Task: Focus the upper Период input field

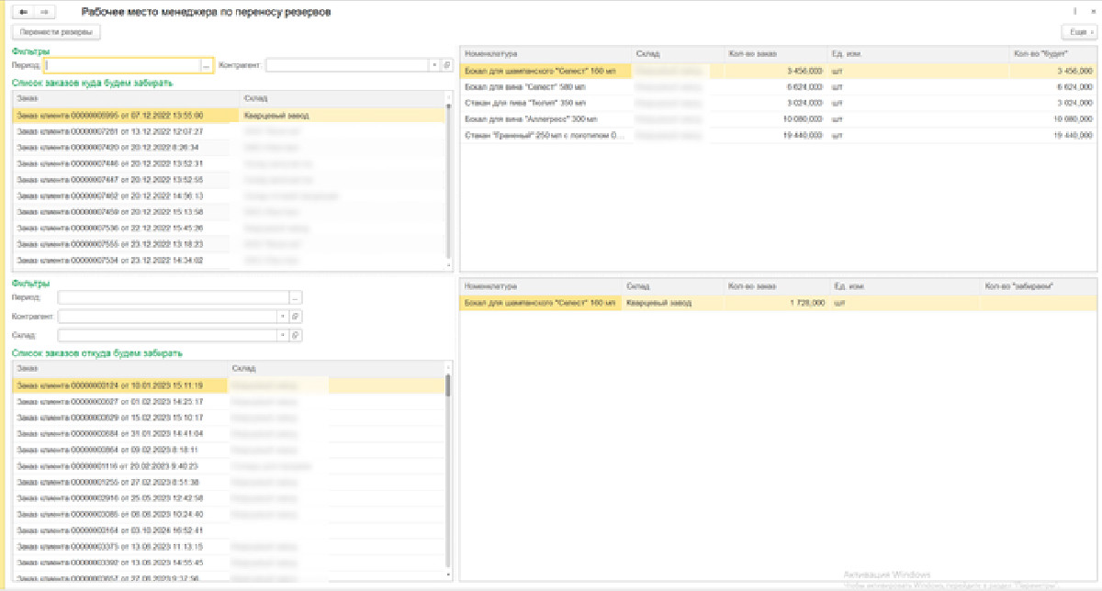Action: (x=123, y=65)
